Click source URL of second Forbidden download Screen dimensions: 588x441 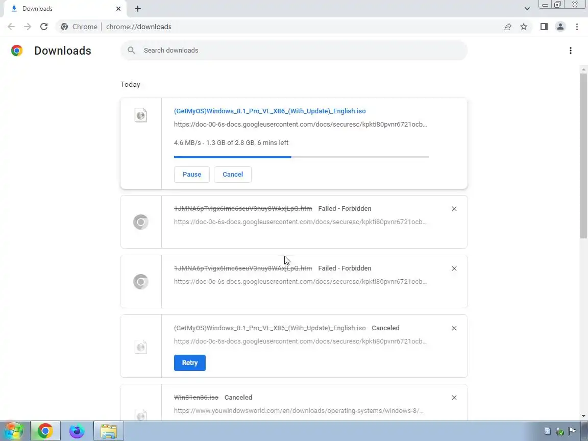(300, 281)
